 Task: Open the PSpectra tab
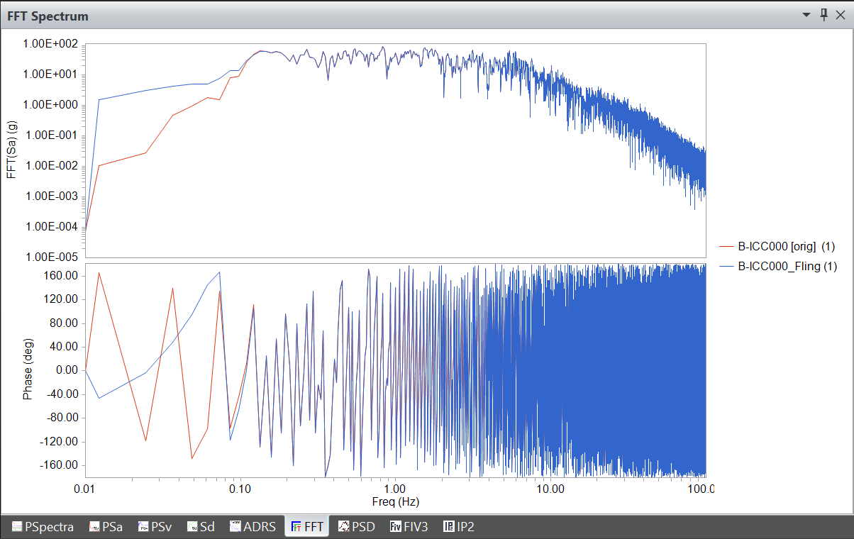(43, 526)
